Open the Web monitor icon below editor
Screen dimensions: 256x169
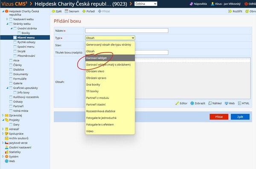(x=227, y=104)
